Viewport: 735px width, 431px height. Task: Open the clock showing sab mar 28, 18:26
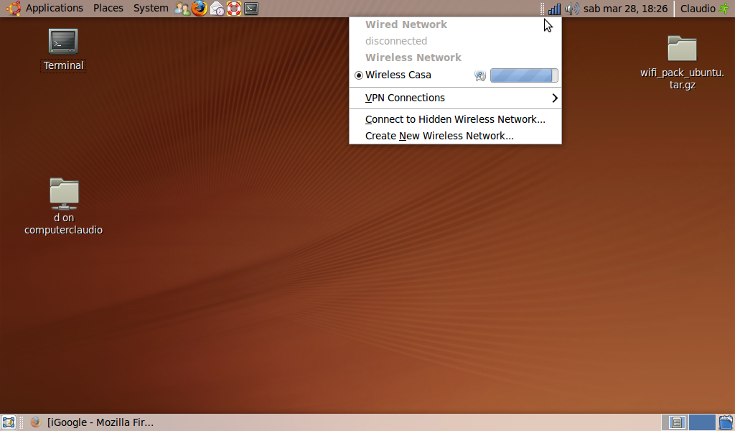625,9
